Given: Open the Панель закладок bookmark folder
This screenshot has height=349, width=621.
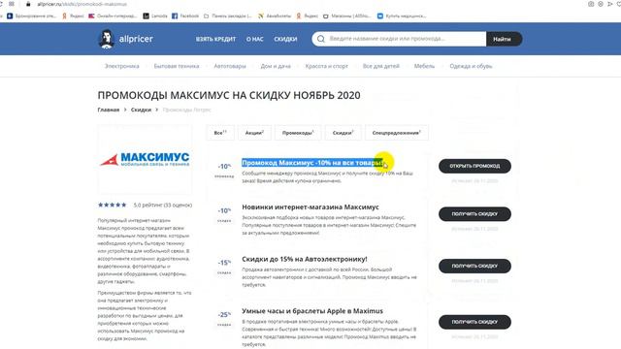Looking at the screenshot, I should [x=228, y=16].
